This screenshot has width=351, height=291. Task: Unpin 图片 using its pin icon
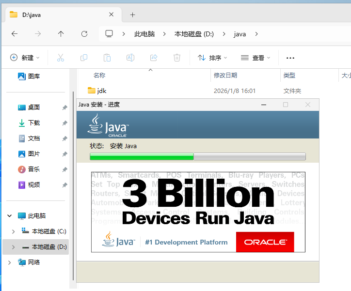tap(64, 154)
